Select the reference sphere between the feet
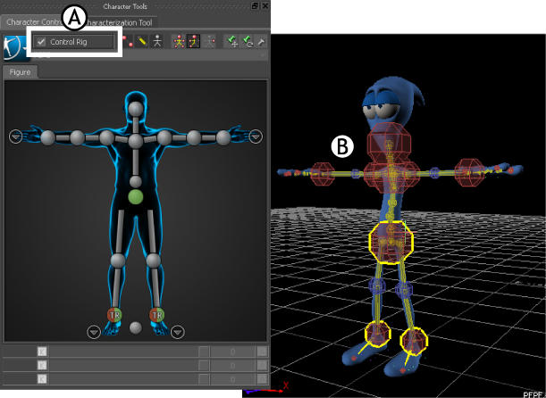The width and height of the screenshot is (546, 398). [136, 328]
